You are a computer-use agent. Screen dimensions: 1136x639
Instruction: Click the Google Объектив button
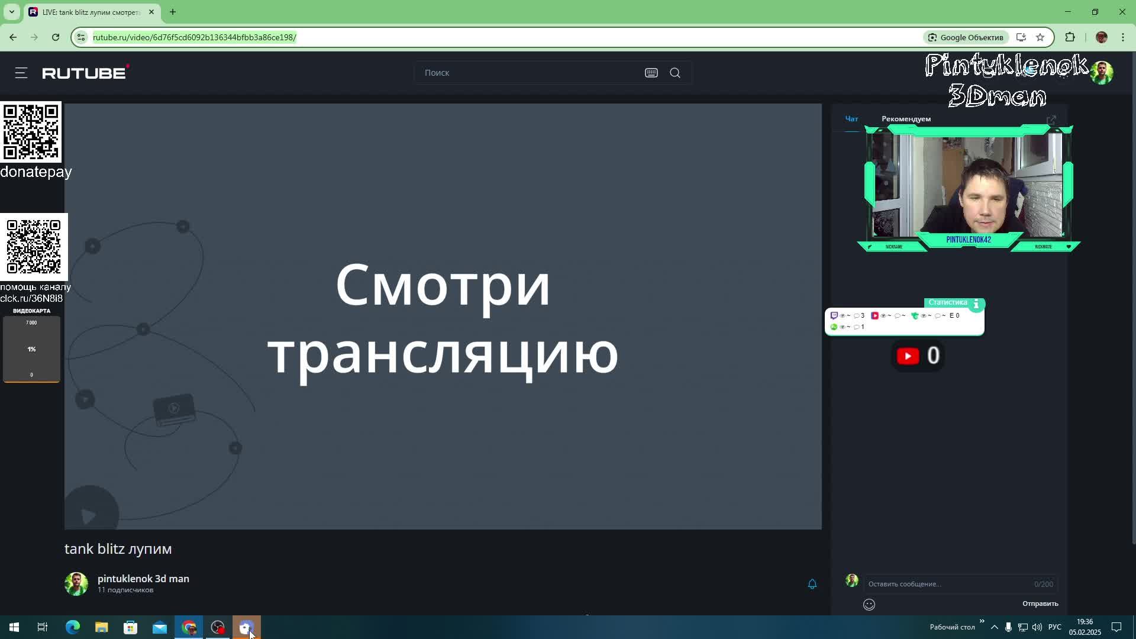(x=966, y=37)
